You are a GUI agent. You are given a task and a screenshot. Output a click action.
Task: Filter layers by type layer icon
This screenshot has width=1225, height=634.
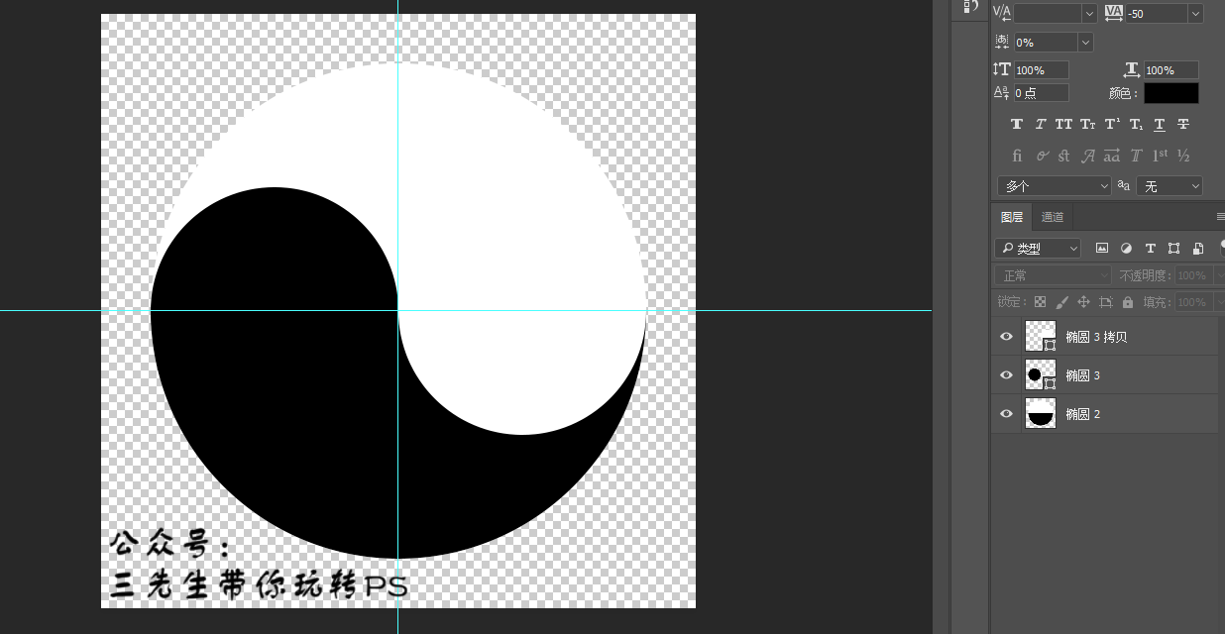click(1150, 249)
